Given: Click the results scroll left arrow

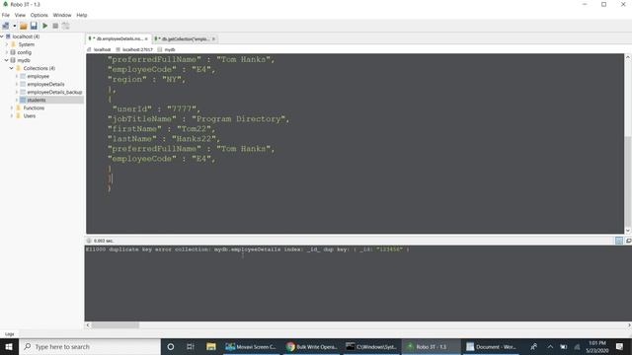Looking at the screenshot, I should (88, 324).
